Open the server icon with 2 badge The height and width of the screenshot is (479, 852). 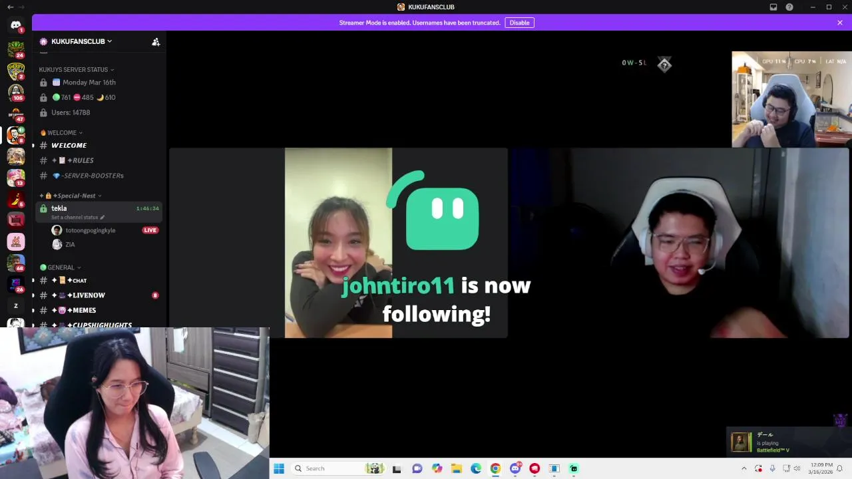[16, 71]
